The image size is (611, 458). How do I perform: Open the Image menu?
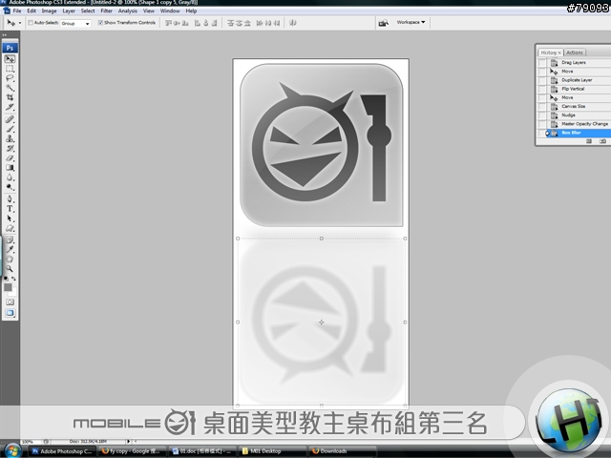[x=49, y=10]
